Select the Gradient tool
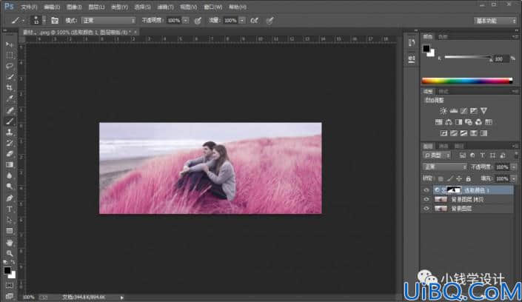 click(x=10, y=165)
